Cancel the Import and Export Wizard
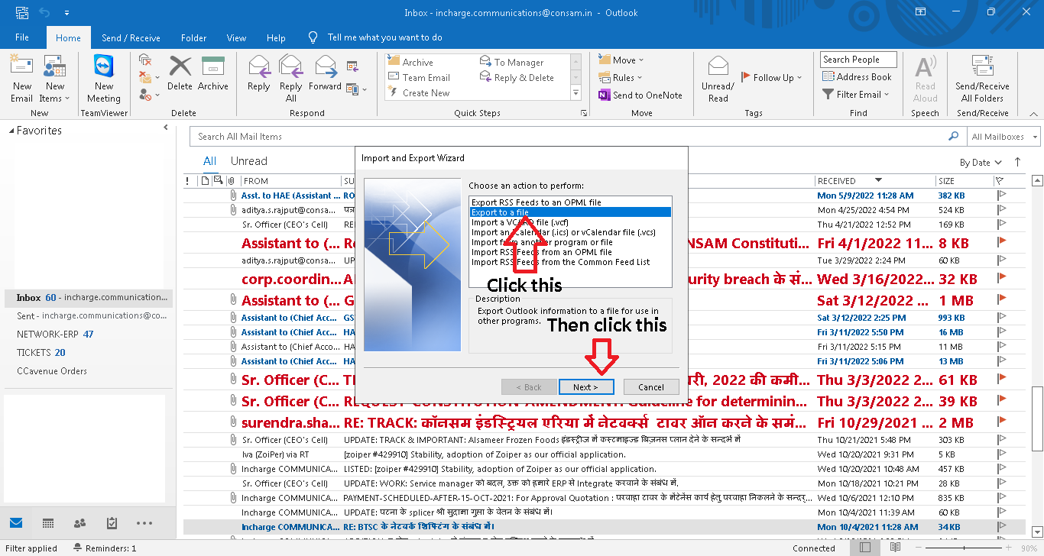Screen dimensions: 1044x556 click(651, 387)
